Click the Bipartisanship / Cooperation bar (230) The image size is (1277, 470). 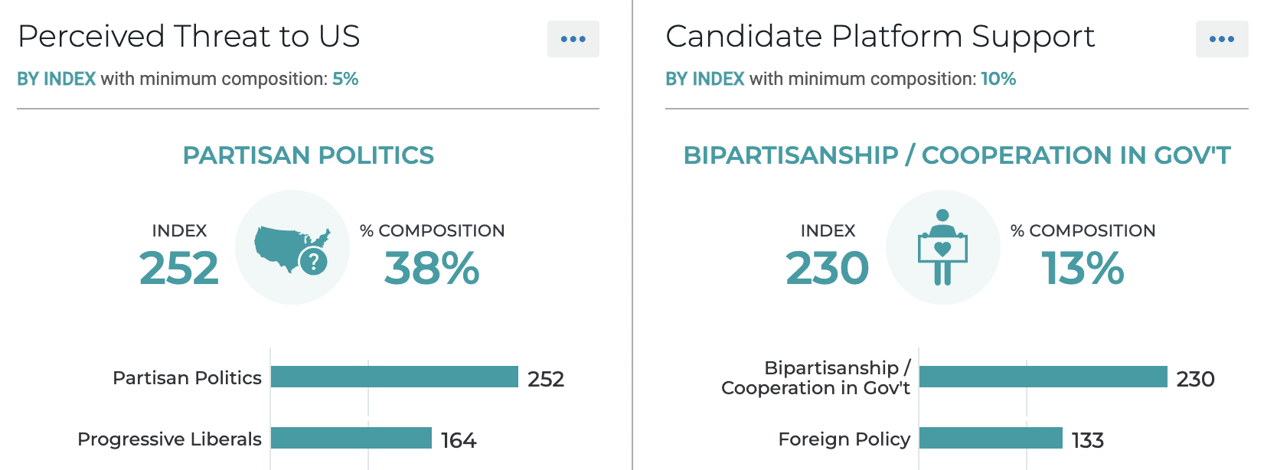(1043, 377)
